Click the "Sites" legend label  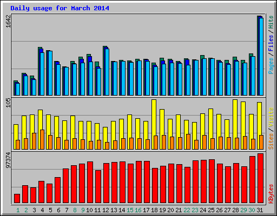271,141
